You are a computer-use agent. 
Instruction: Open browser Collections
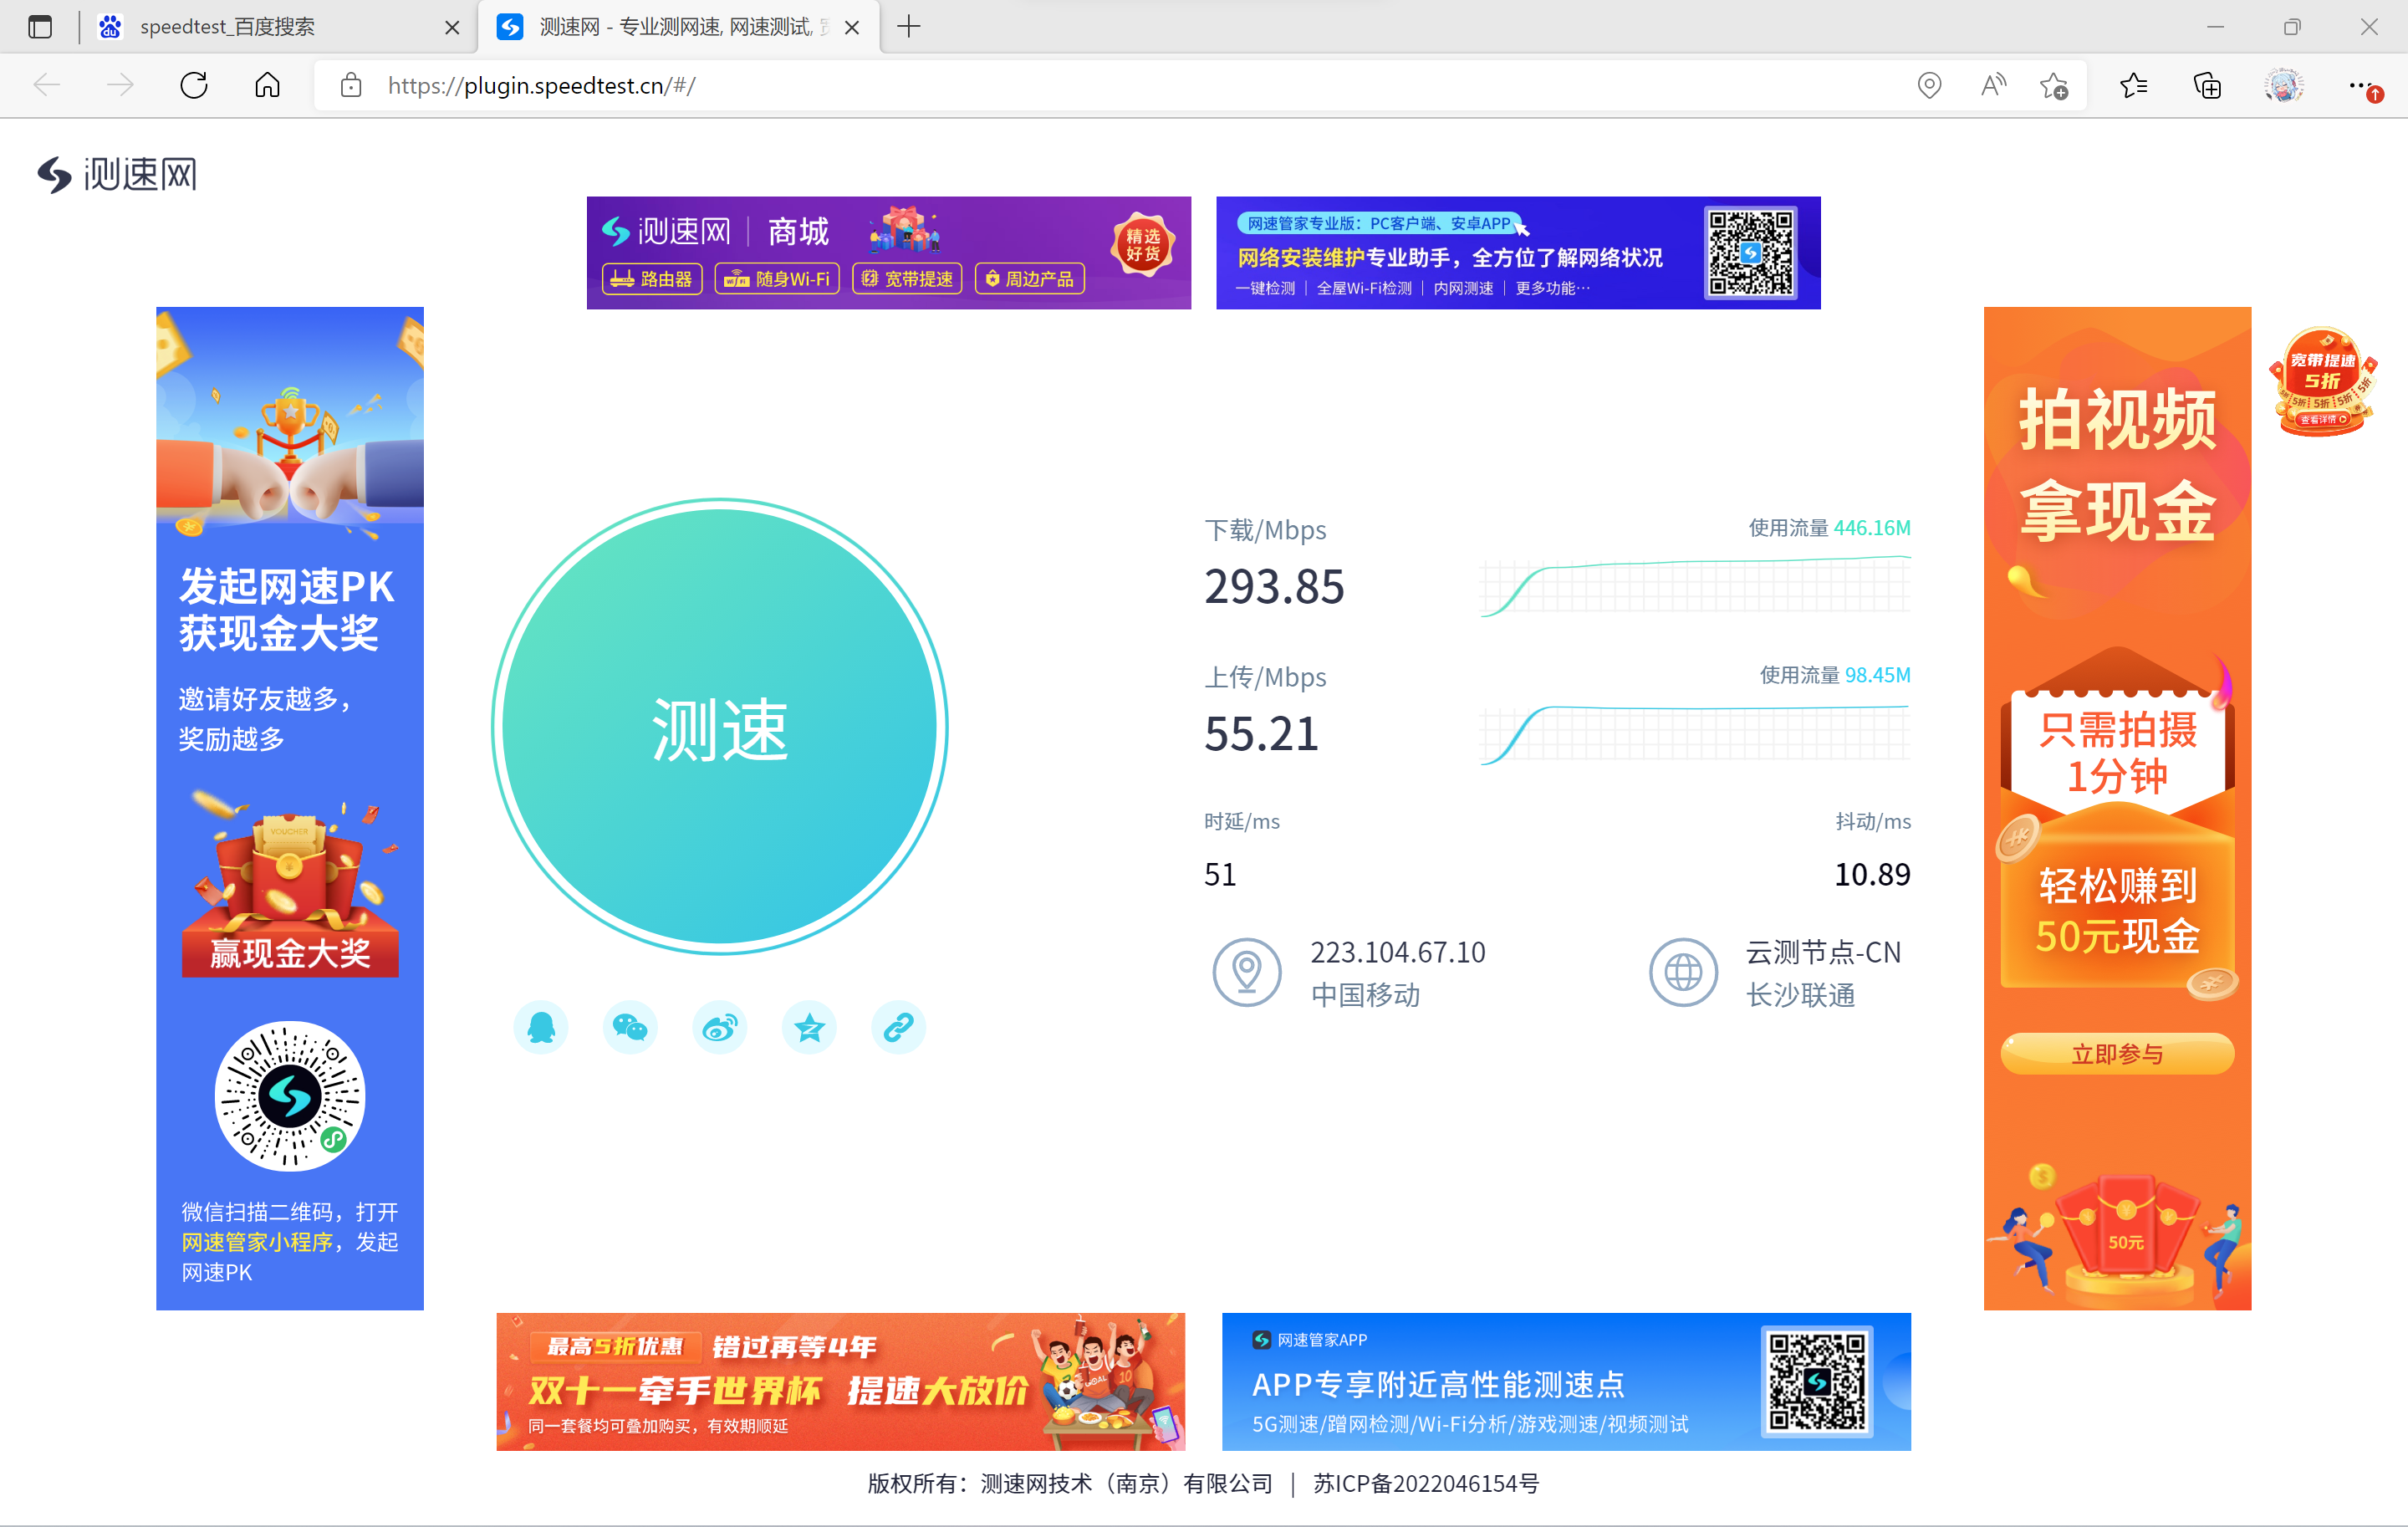coord(2207,86)
